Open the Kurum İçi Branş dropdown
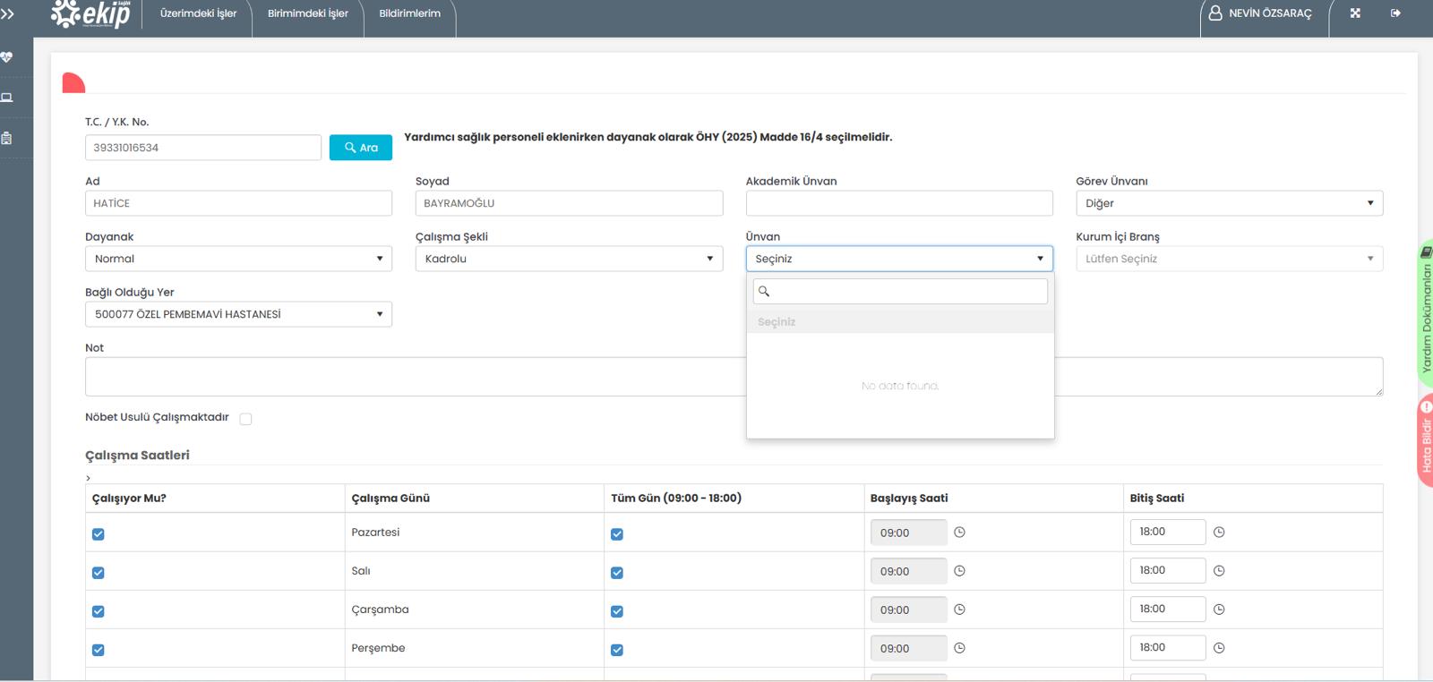Image resolution: width=1433 pixels, height=682 pixels. 1229,259
